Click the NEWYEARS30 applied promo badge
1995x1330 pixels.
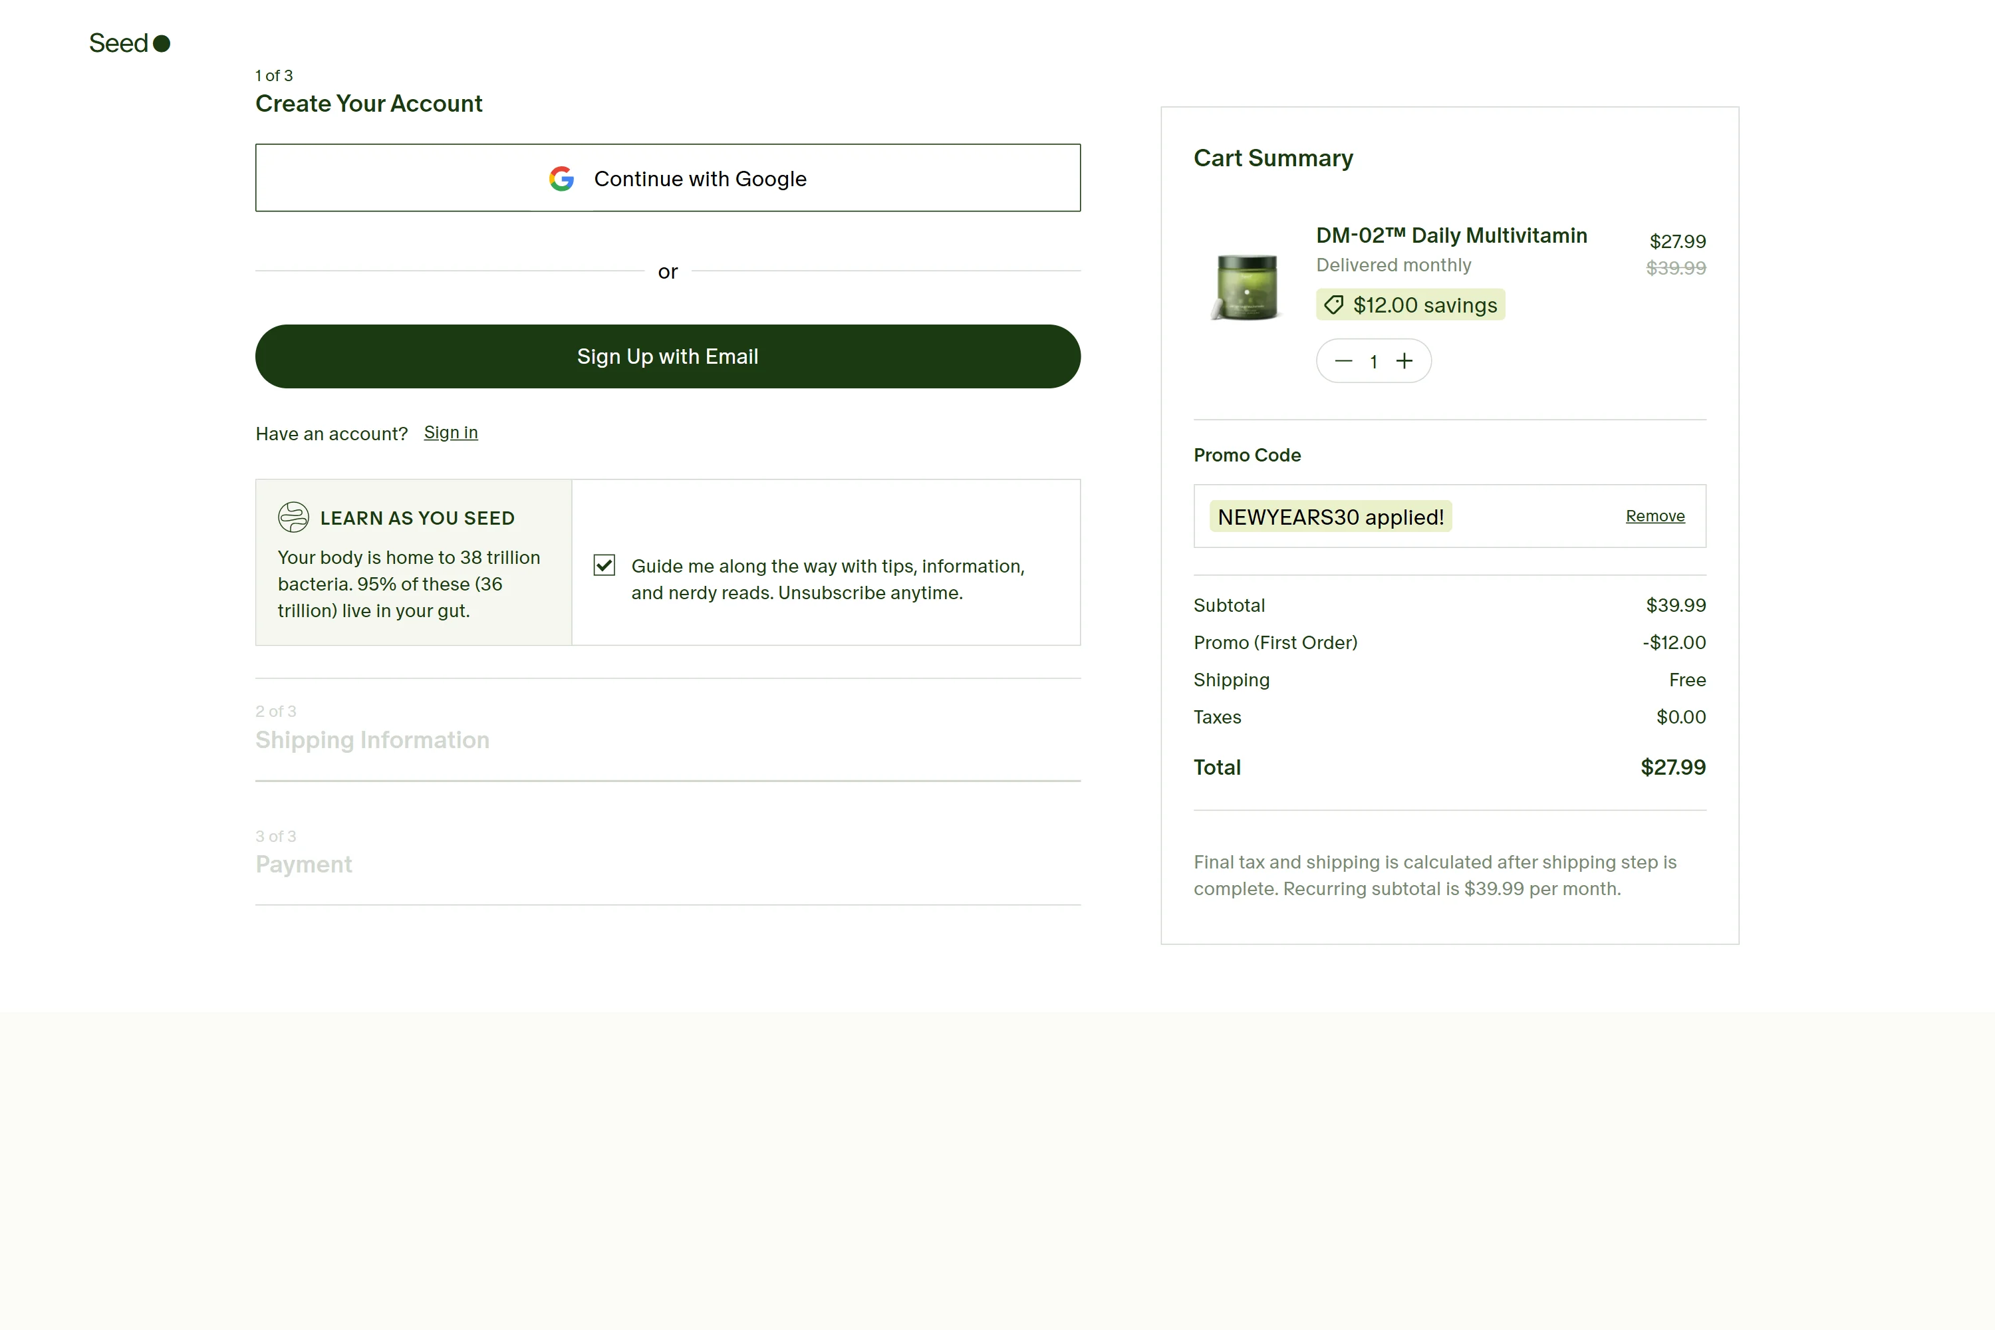click(1330, 517)
